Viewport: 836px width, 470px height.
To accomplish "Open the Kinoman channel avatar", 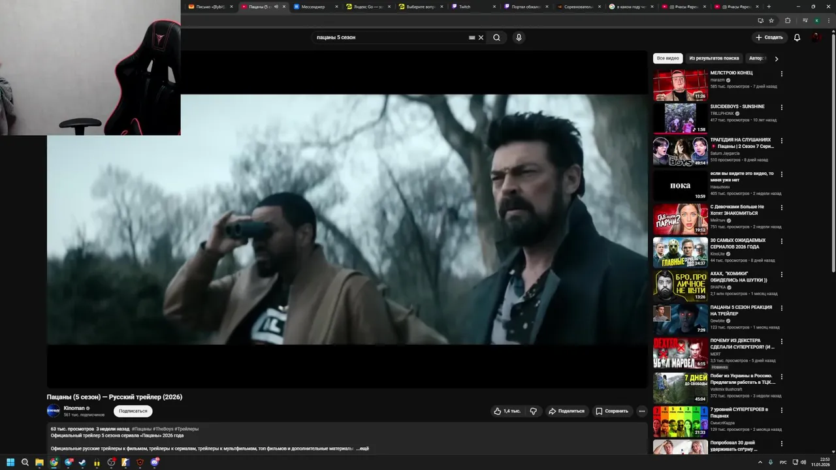I will pos(53,411).
